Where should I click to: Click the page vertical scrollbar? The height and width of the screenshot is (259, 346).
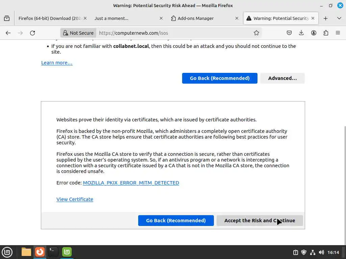[345, 185]
